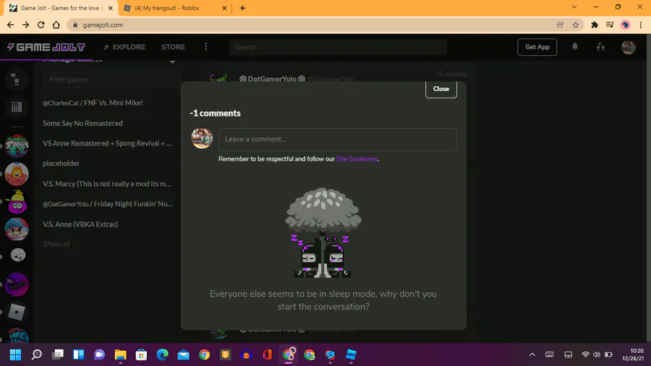
Task: Close the Roblox browser tab
Action: click(224, 8)
